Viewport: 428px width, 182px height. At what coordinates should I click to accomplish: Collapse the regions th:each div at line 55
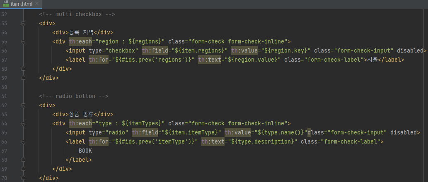click(23, 42)
